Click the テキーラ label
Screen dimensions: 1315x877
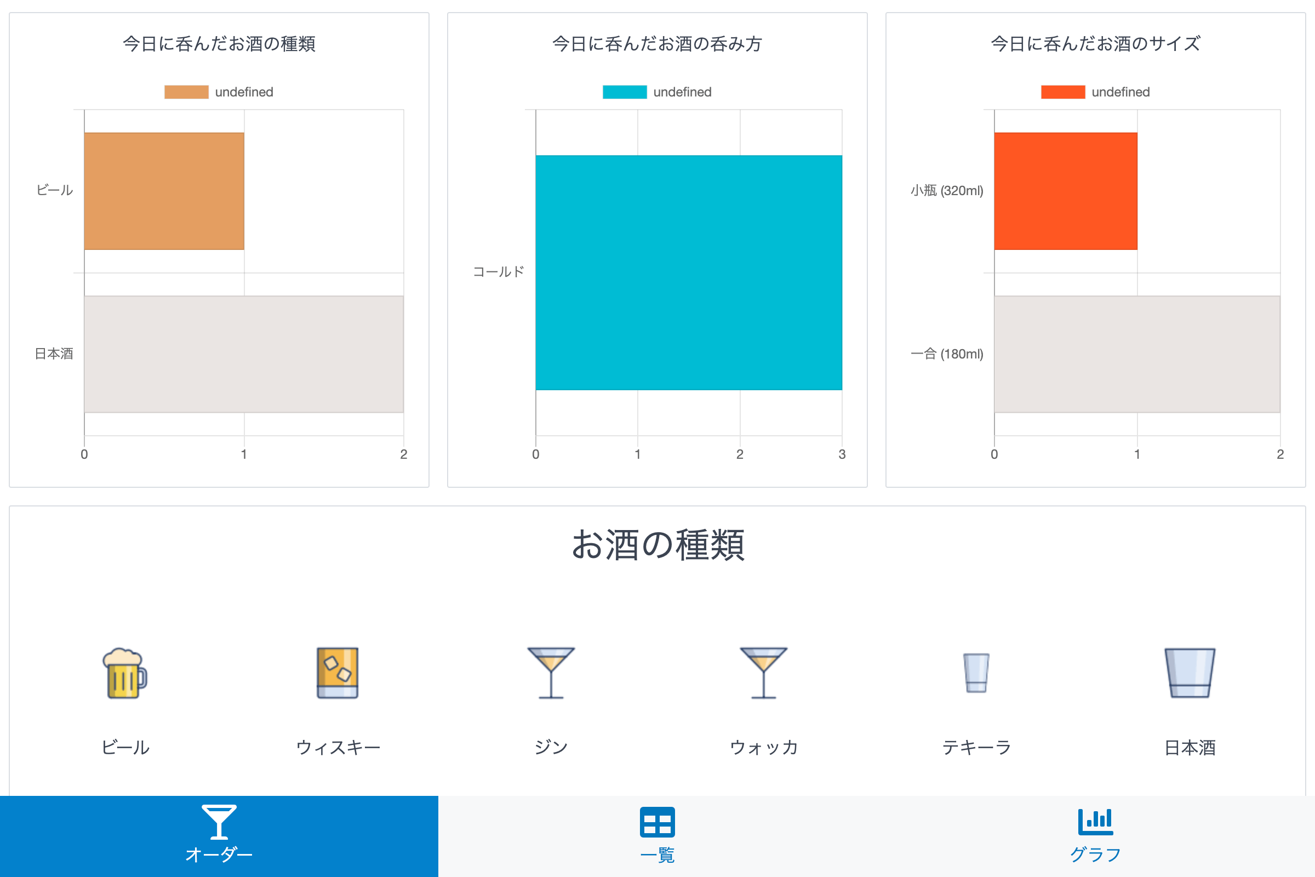[x=976, y=747]
